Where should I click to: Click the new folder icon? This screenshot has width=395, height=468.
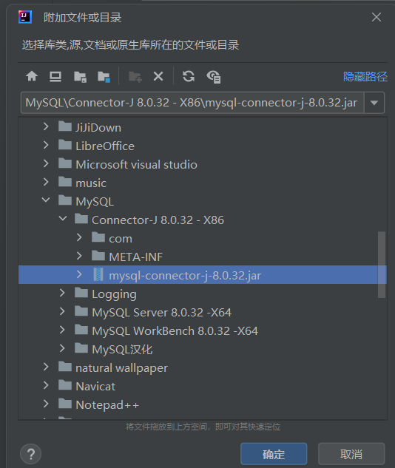(x=135, y=77)
